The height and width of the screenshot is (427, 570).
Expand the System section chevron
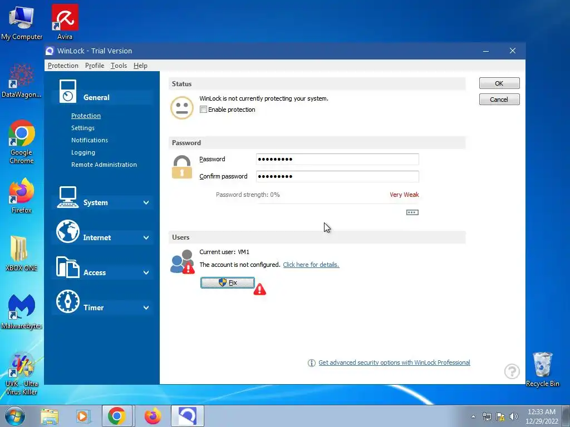146,202
